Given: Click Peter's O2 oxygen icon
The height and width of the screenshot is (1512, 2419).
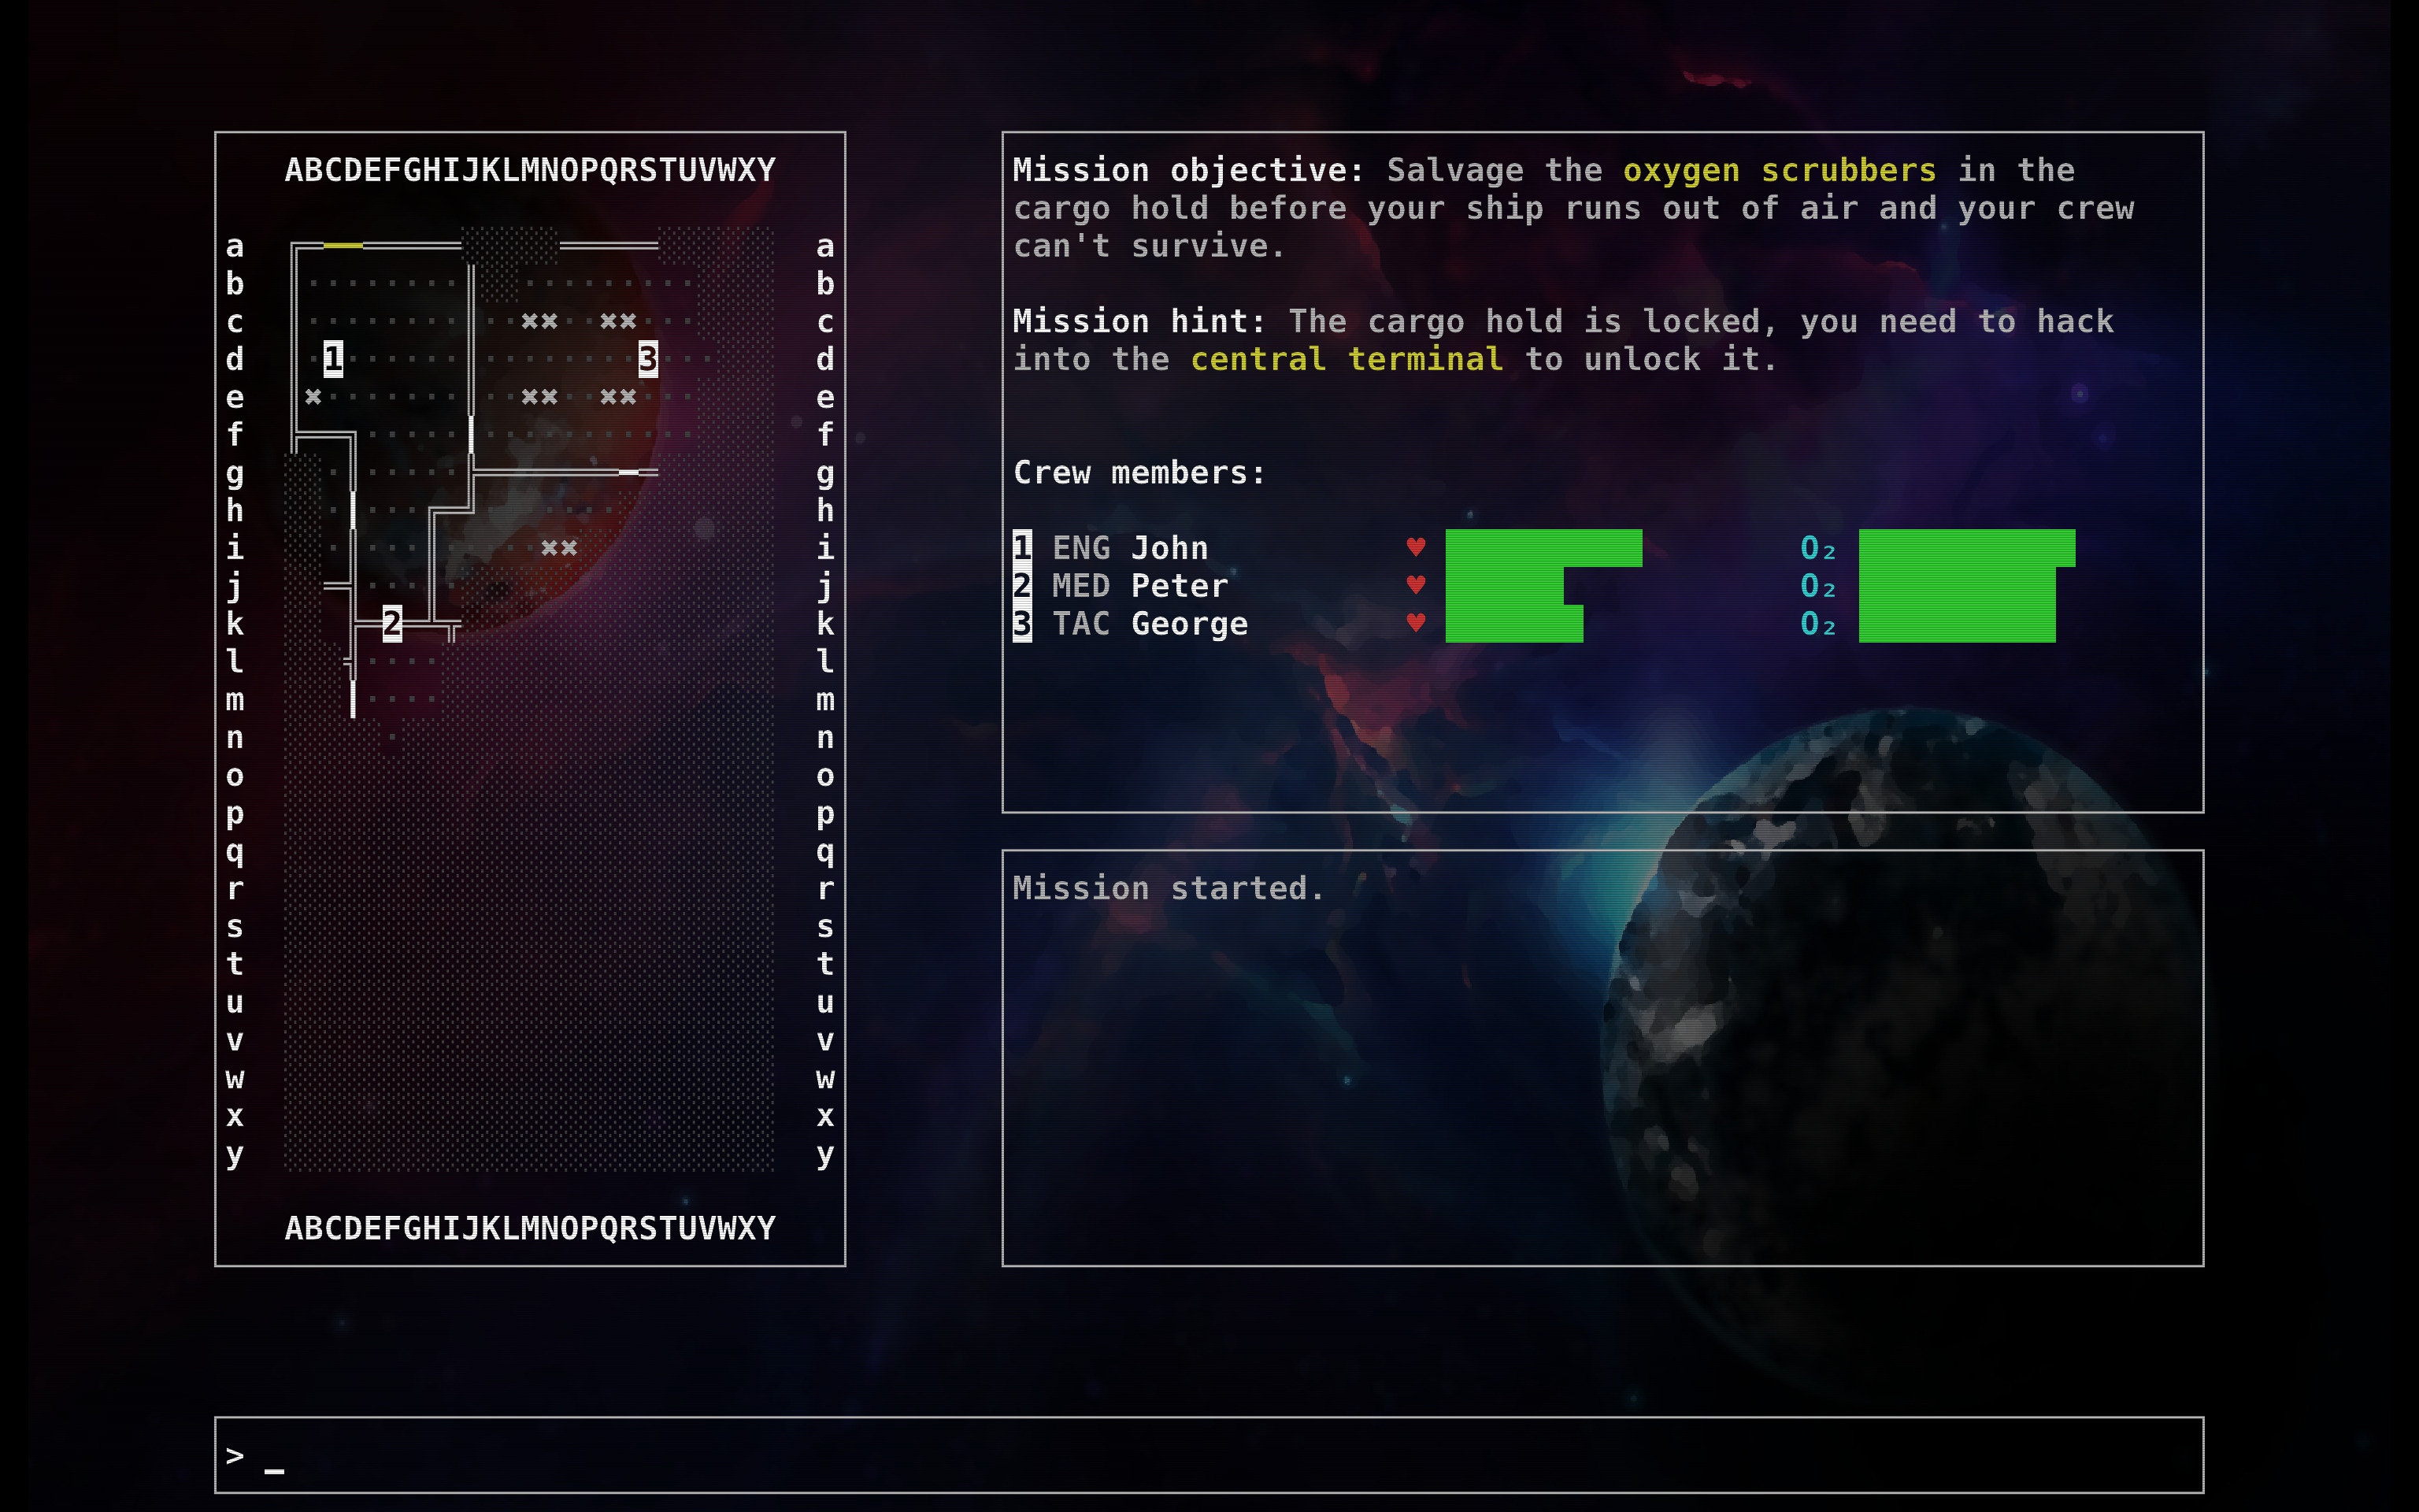Looking at the screenshot, I should click(1817, 586).
